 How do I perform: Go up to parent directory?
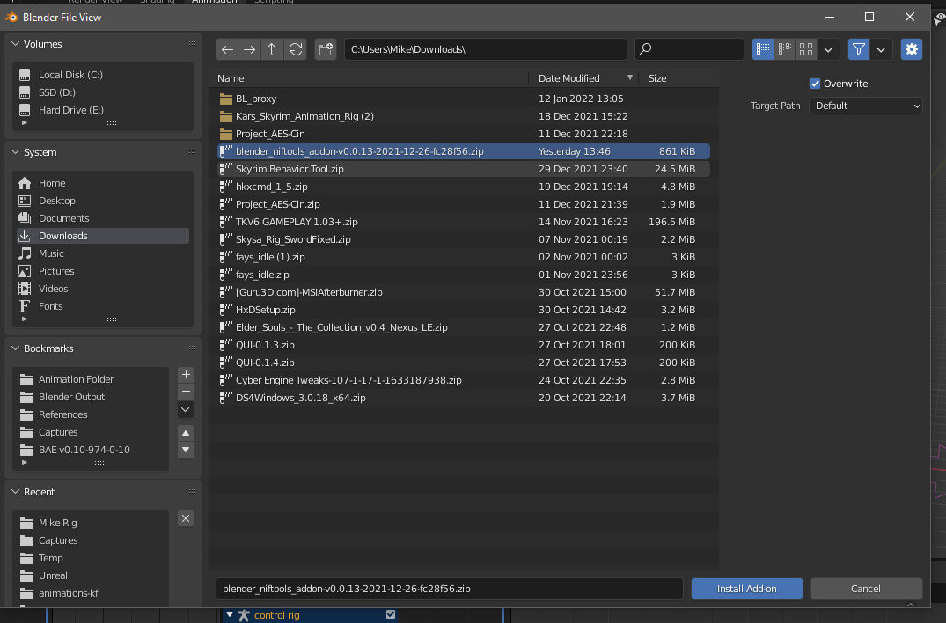coord(273,49)
